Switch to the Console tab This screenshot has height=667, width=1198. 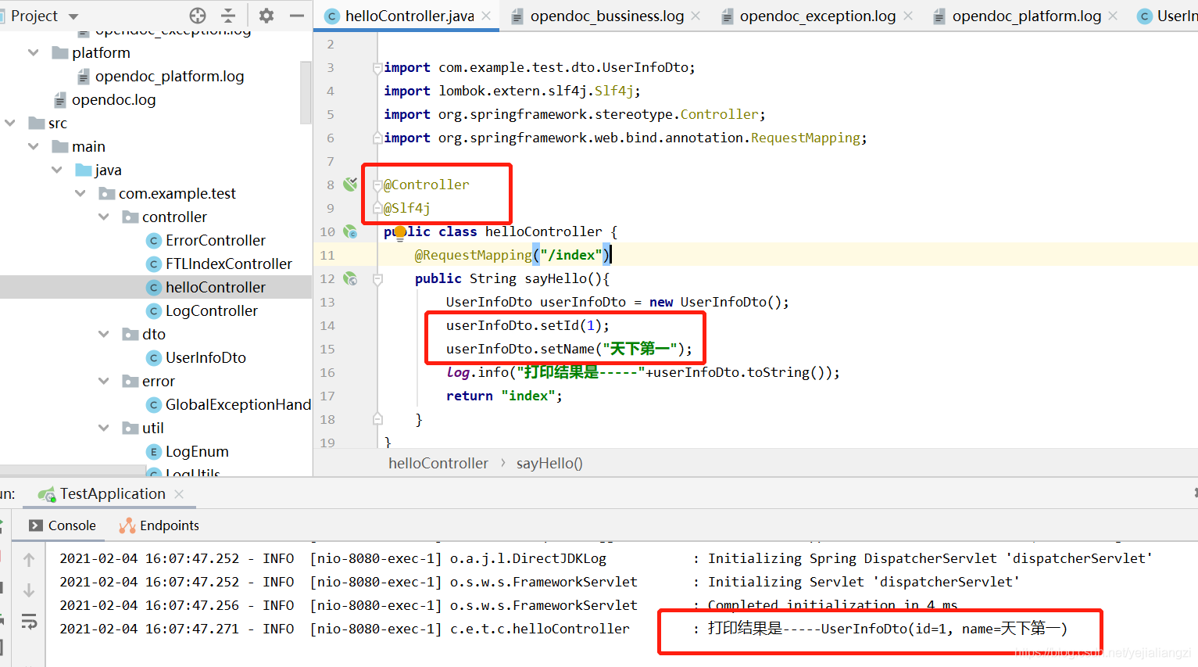63,525
